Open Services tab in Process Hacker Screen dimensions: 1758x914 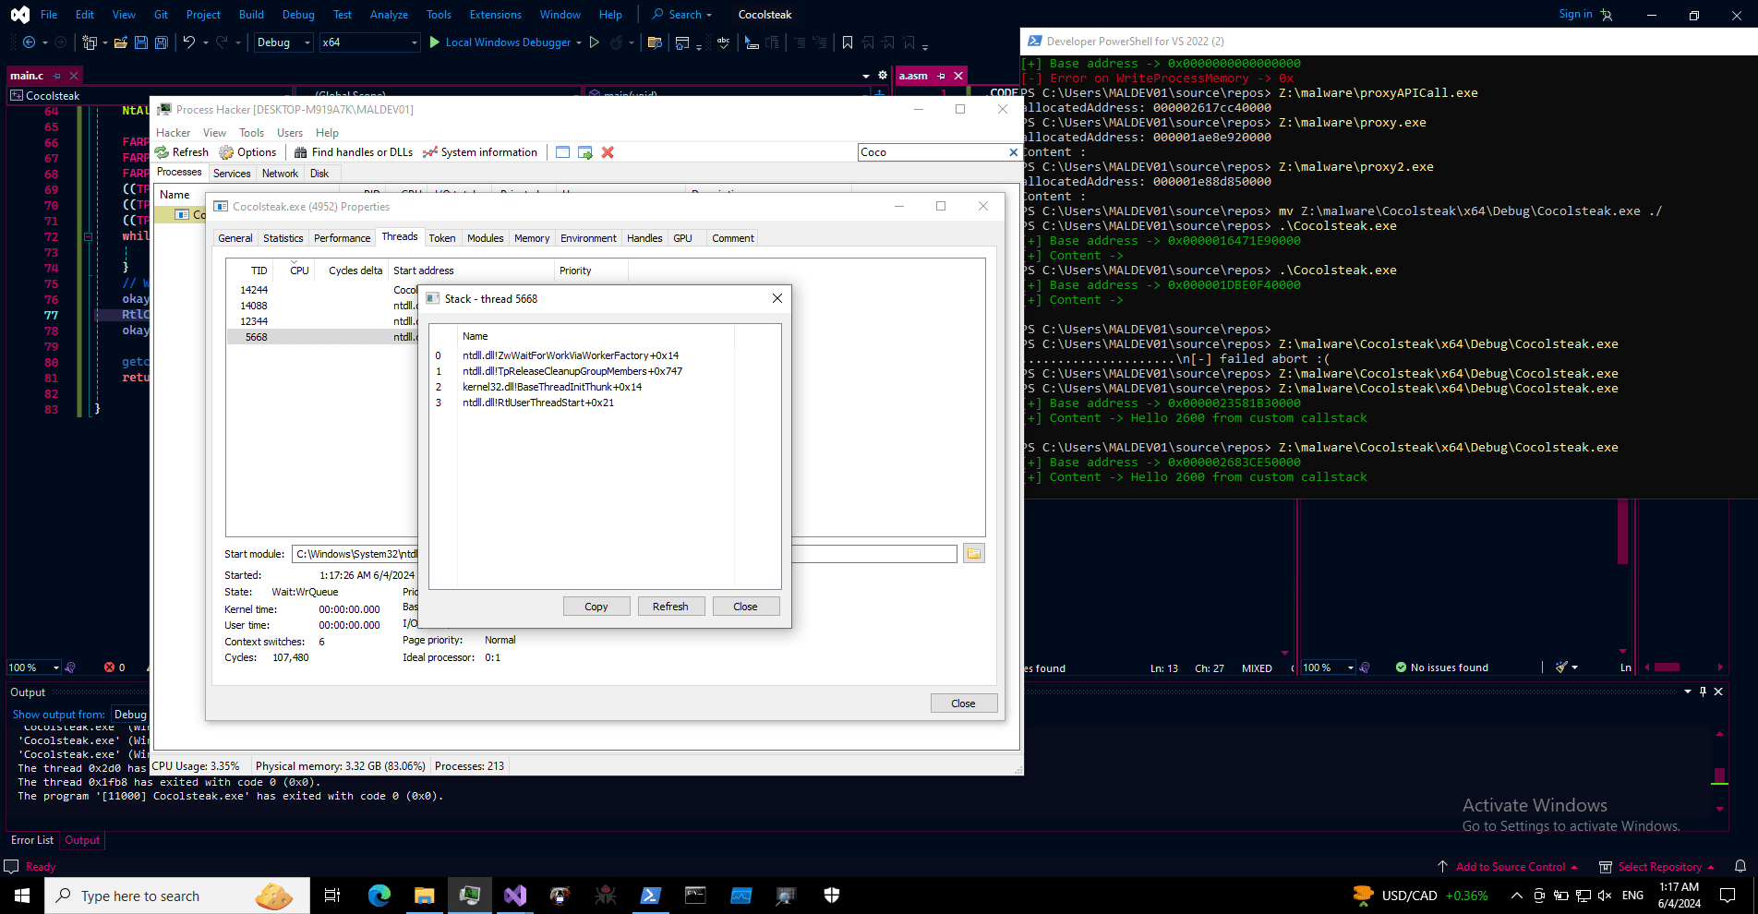(x=232, y=174)
